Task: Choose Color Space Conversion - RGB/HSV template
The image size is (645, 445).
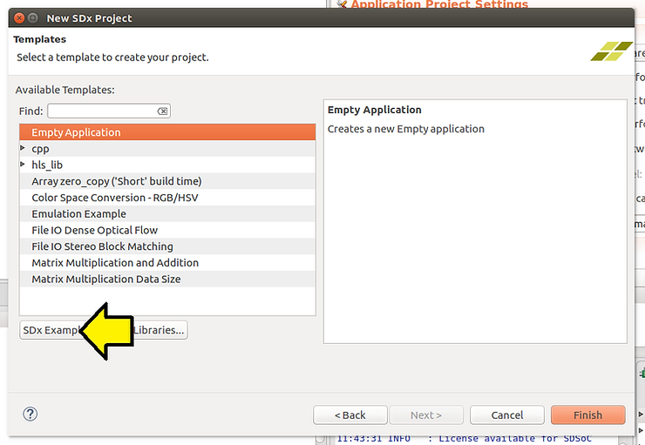Action: [x=114, y=198]
